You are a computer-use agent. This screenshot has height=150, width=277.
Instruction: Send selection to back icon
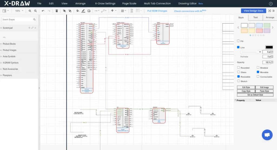click(x=70, y=11)
